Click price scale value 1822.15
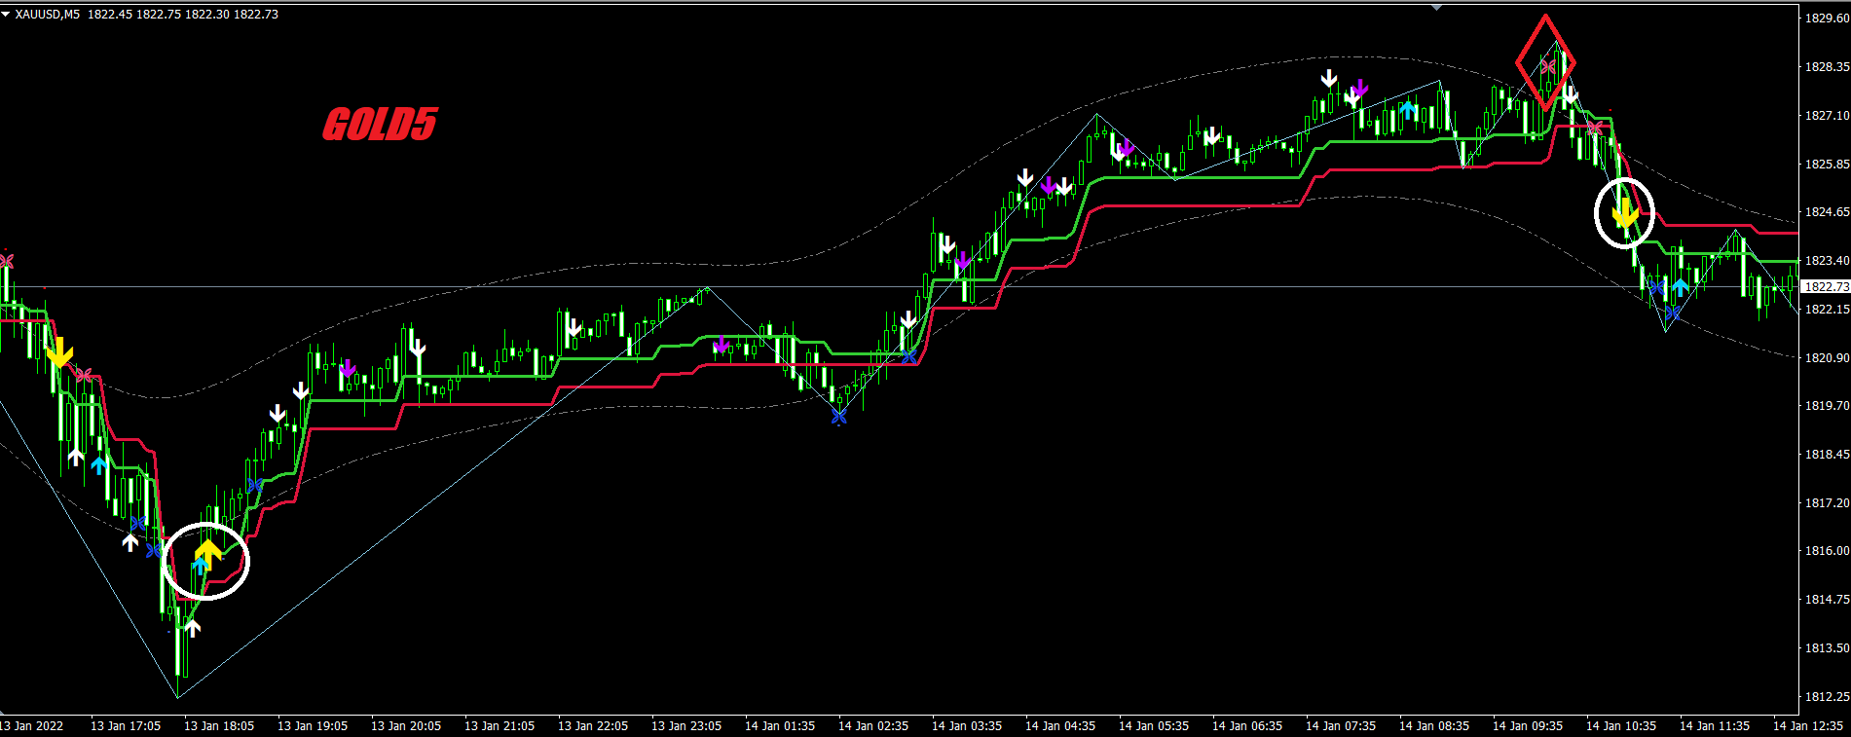Viewport: 1851px width, 737px height. point(1828,309)
